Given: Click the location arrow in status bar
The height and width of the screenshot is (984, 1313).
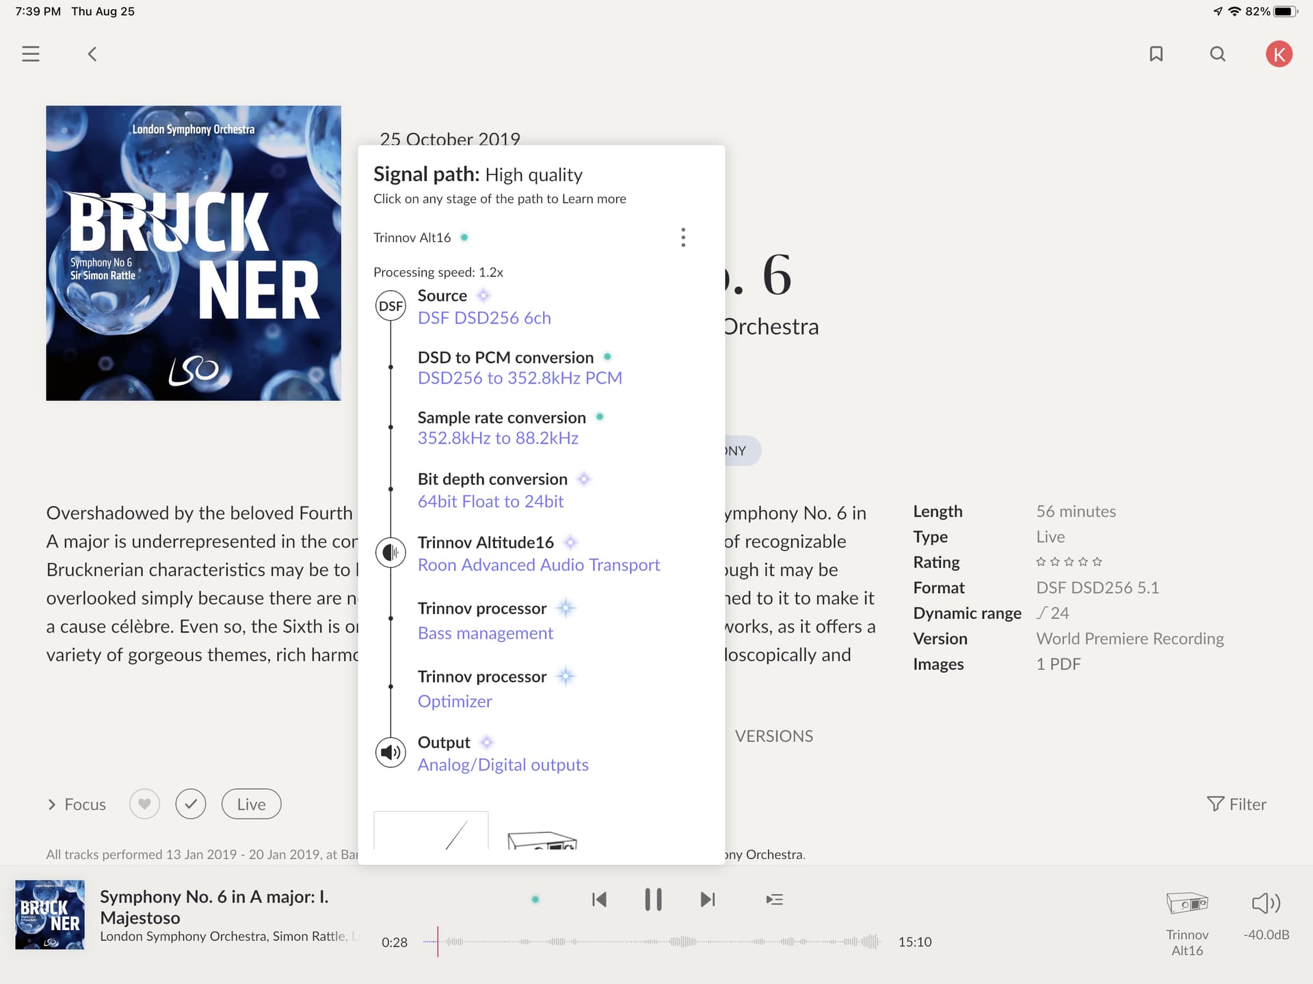Looking at the screenshot, I should point(1218,12).
